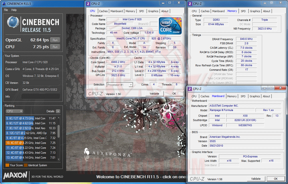The height and width of the screenshot is (184, 288).
Task: Select ranking row 13. 4C/8T @ 4.14 GHz
Action: (x=30, y=158)
